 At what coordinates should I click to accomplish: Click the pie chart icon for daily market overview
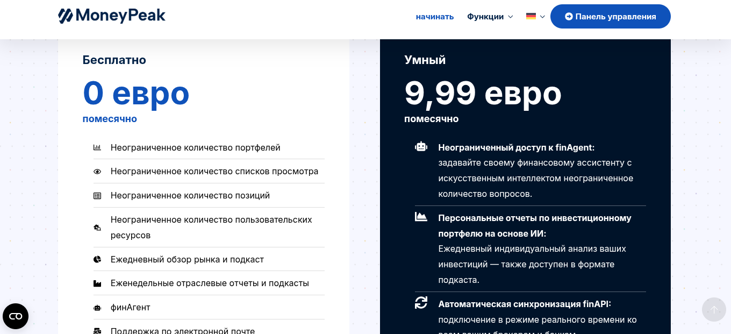[x=97, y=260]
